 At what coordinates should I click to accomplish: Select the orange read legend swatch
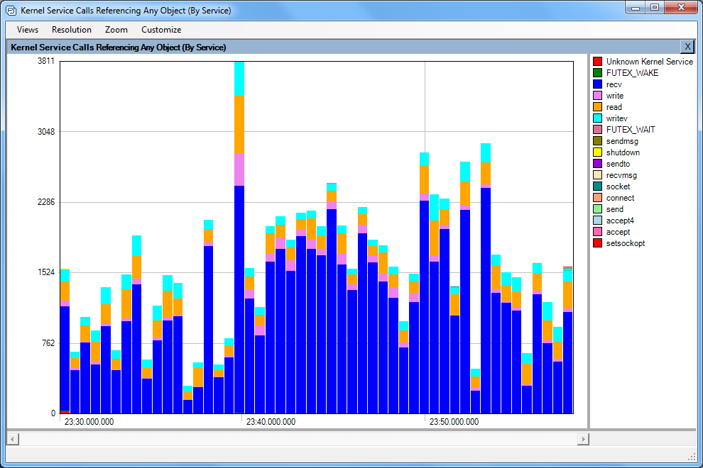598,107
